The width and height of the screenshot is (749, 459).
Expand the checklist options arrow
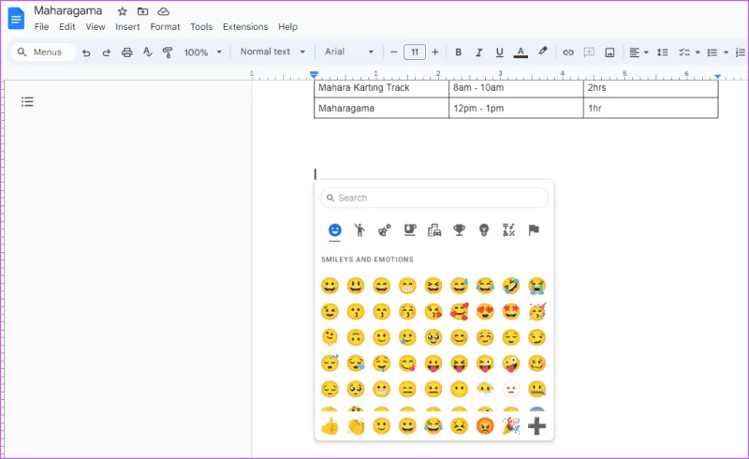click(x=698, y=52)
